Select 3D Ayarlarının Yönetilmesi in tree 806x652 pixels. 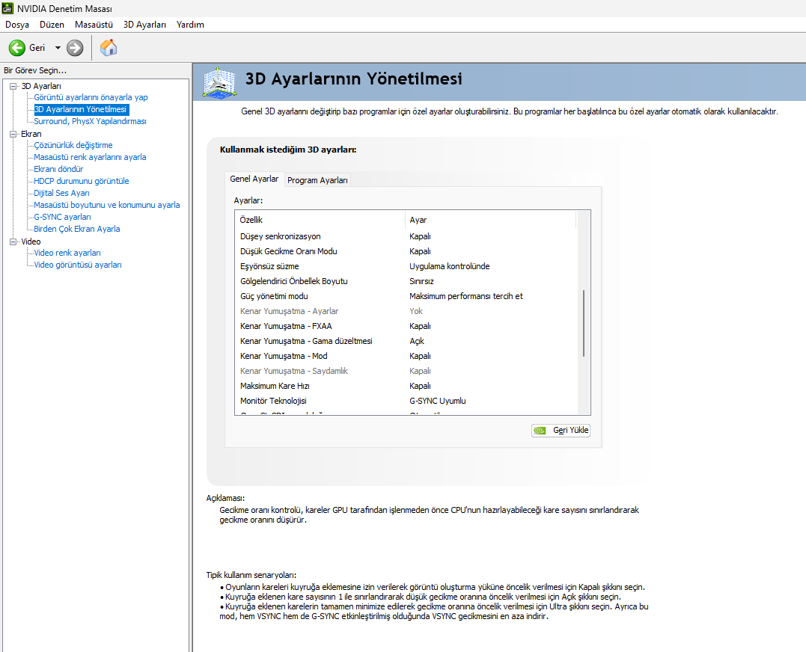coord(82,109)
